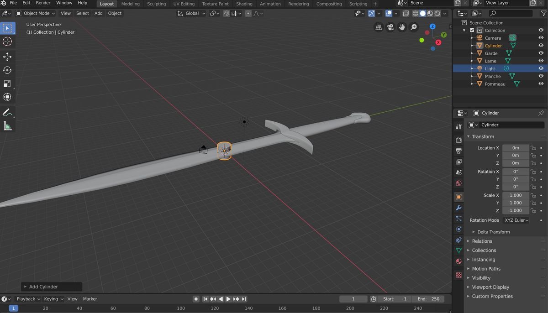The image size is (548, 313).
Task: Hide the Manche object in outliner
Action: (x=541, y=76)
